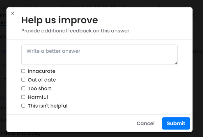
Task: Close the feedback dialog with the X icon
Action: tap(13, 13)
